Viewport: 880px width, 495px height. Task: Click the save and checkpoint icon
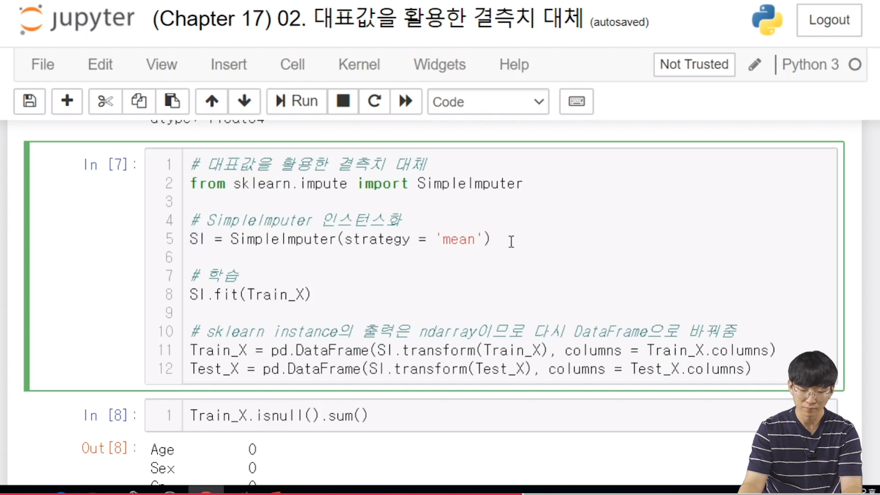click(x=30, y=101)
